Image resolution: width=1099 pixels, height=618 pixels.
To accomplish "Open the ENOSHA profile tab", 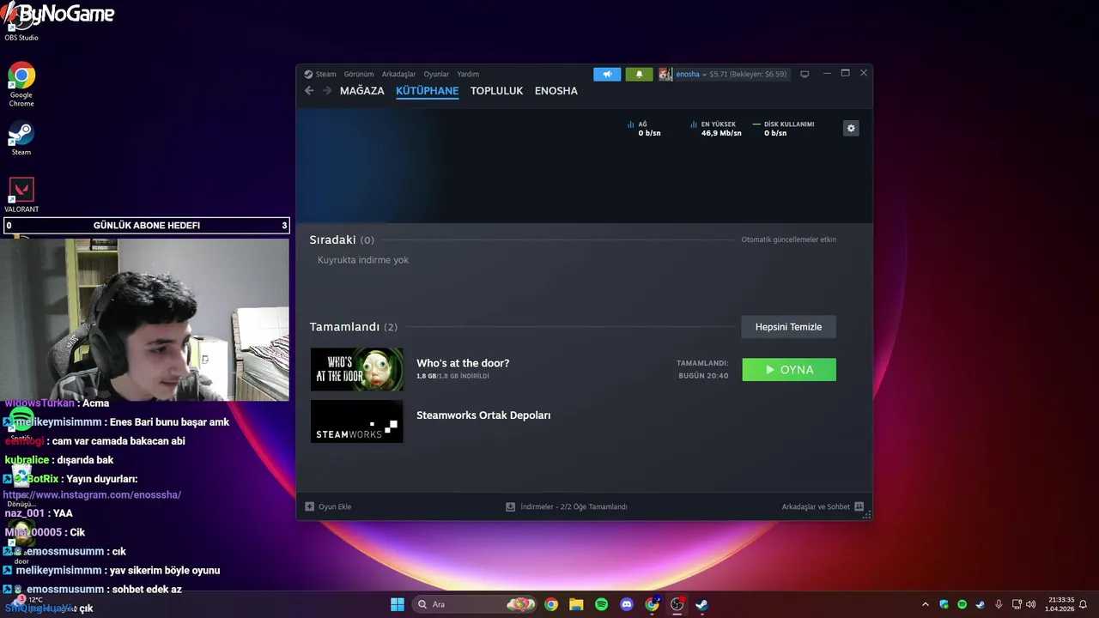I will click(556, 91).
